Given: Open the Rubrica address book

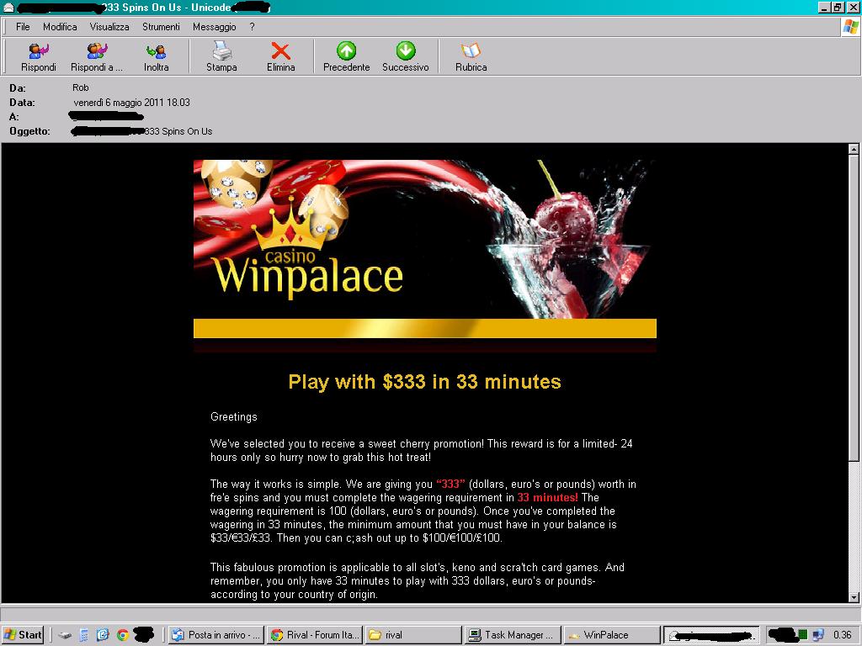Looking at the screenshot, I should [471, 57].
